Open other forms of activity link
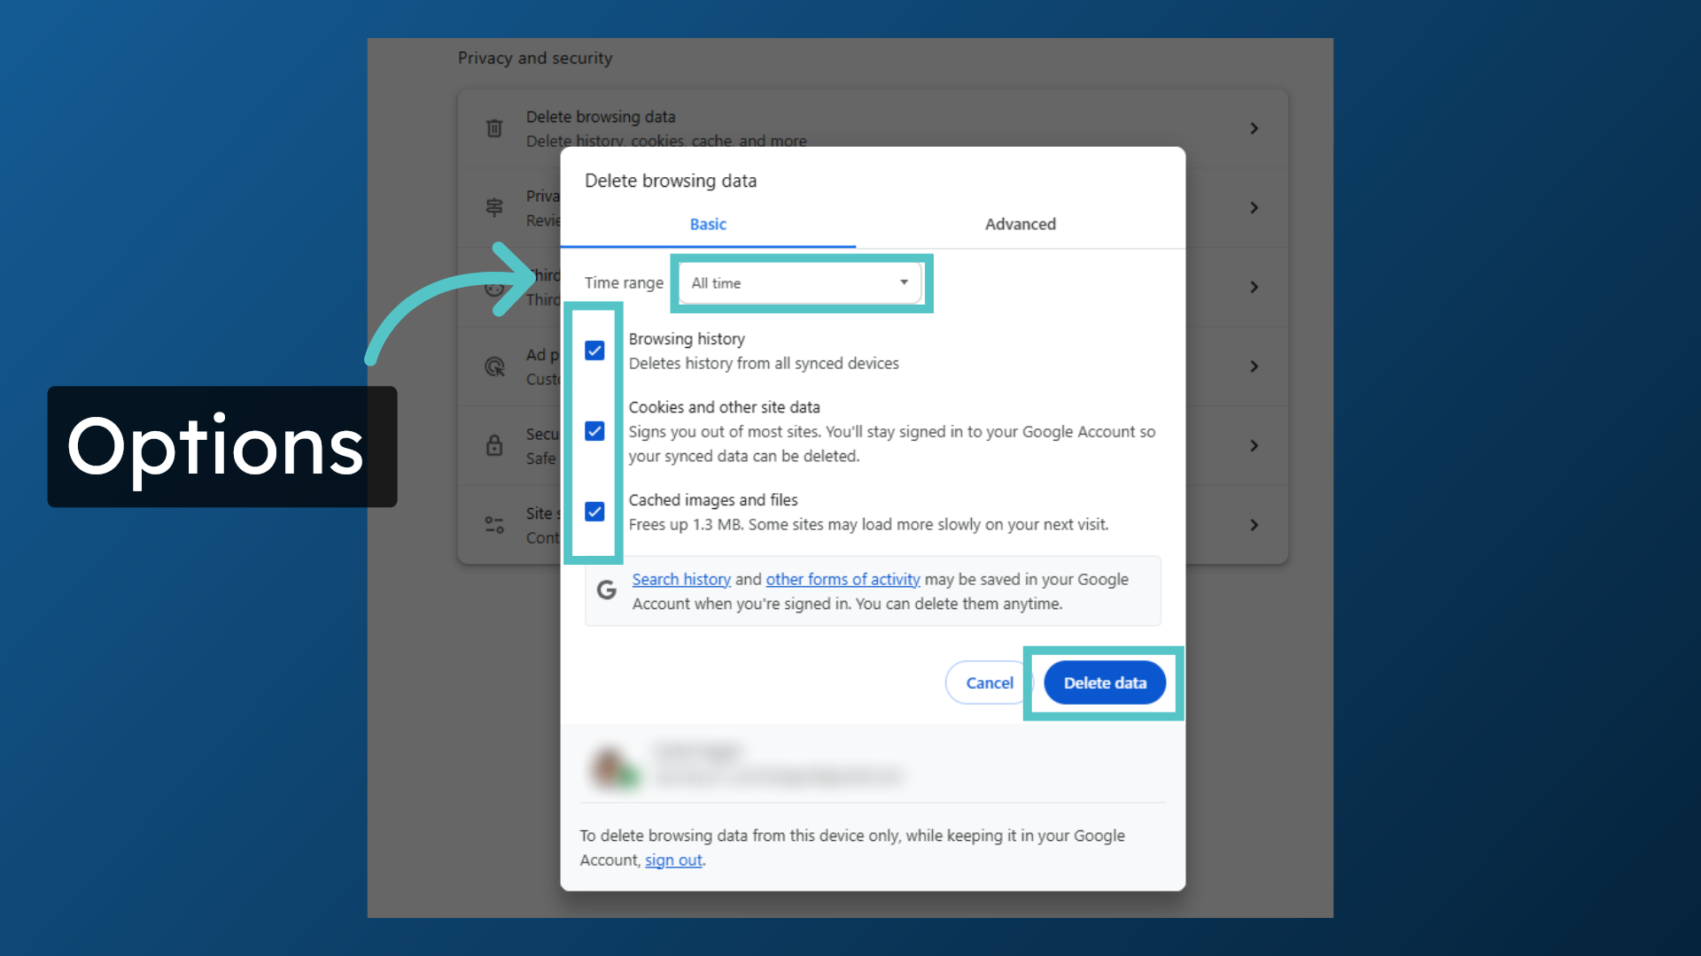 (x=843, y=579)
